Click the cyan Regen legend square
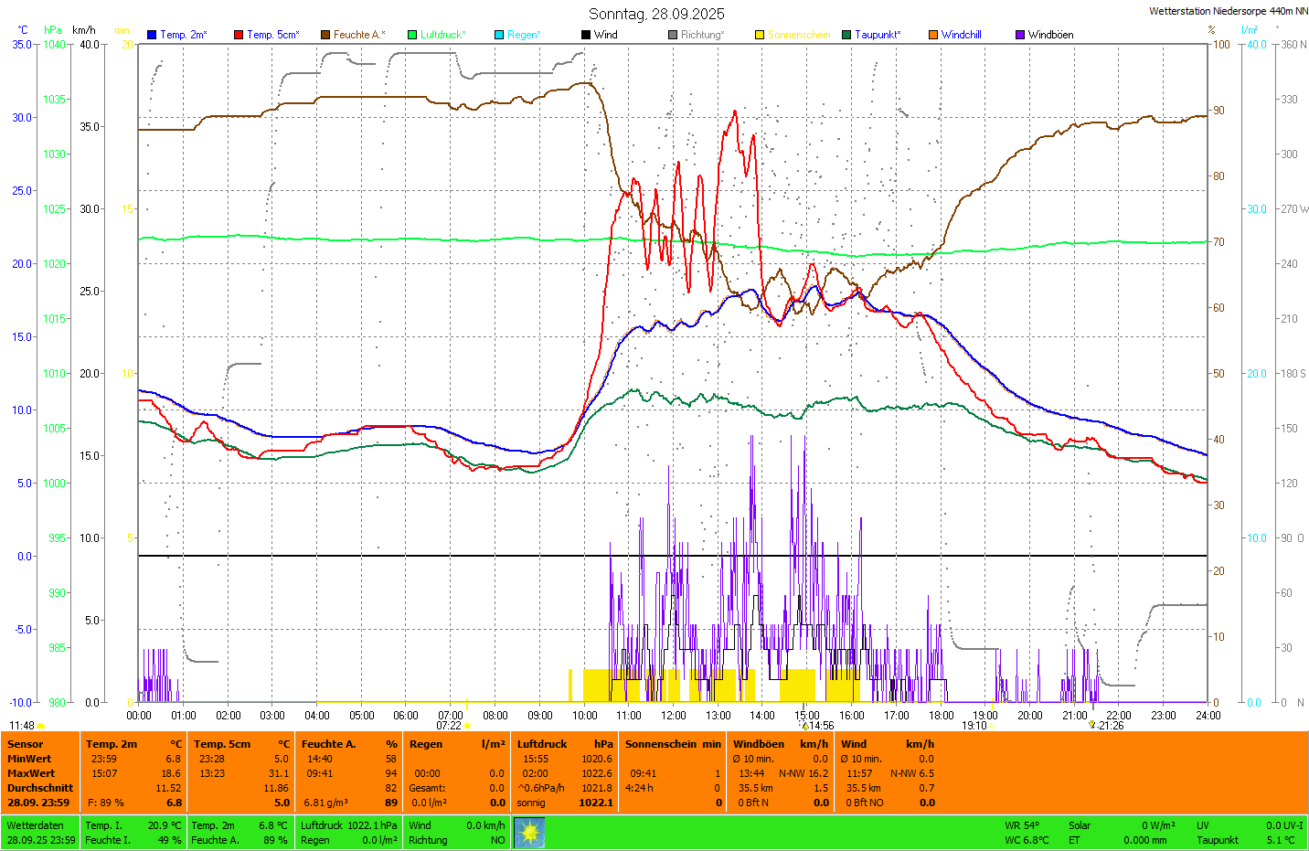The image size is (1309, 851). (499, 35)
